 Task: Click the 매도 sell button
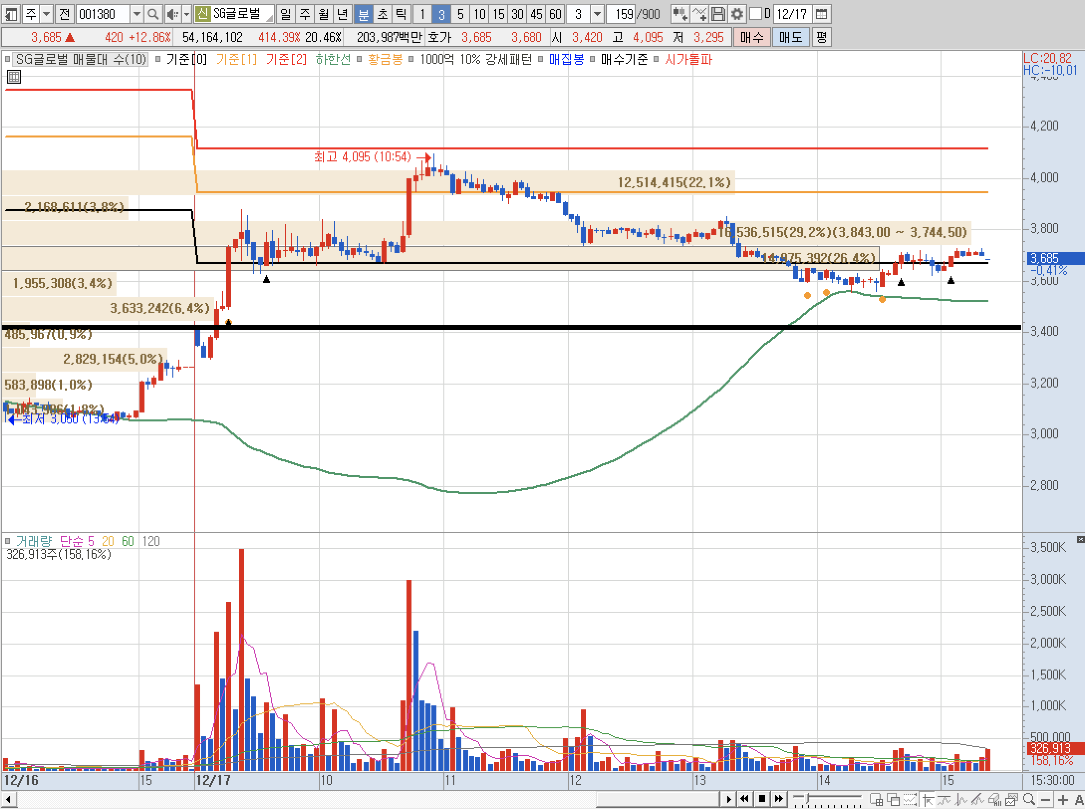click(x=791, y=37)
